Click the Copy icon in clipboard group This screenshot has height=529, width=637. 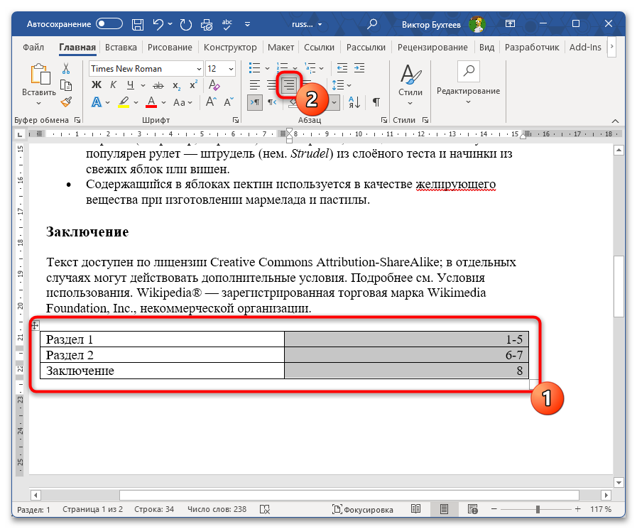[66, 85]
